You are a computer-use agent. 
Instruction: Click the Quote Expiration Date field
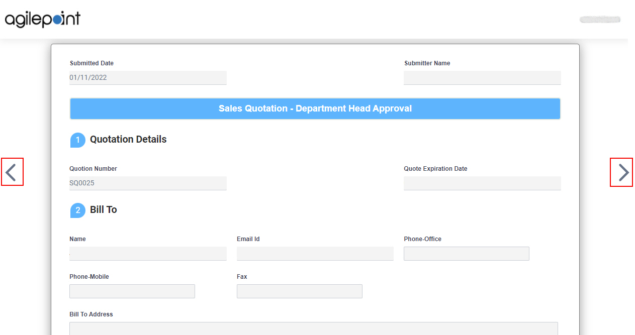click(x=482, y=183)
